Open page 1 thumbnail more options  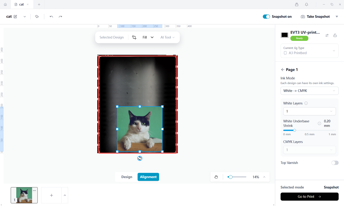point(34,190)
